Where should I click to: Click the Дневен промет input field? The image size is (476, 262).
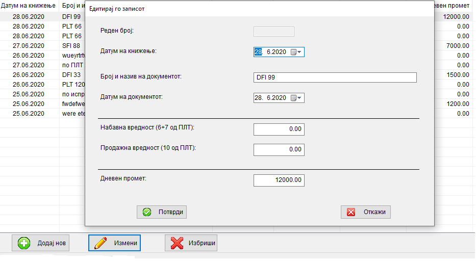coord(279,180)
